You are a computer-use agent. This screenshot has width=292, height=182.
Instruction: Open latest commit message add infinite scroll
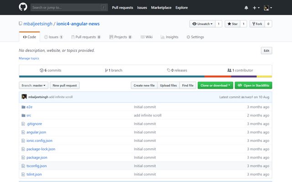(61, 97)
